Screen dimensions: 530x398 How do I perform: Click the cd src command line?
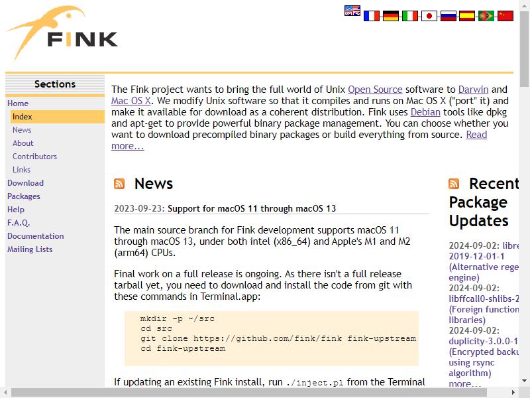[156, 328]
